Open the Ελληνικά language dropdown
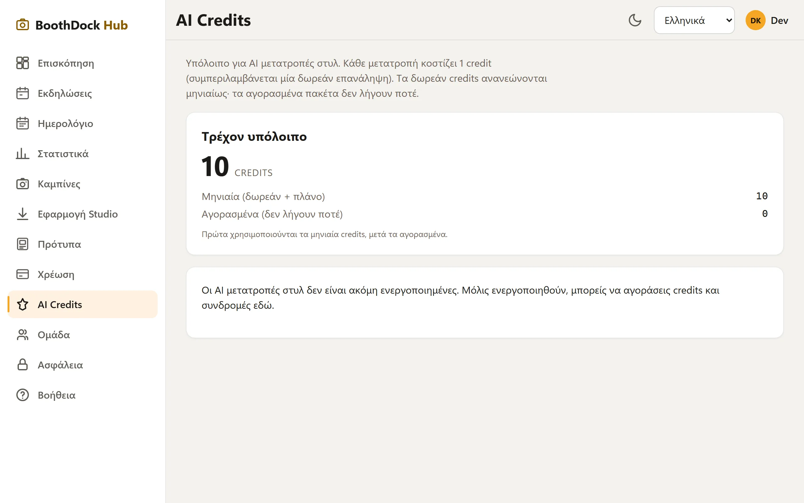 694,20
